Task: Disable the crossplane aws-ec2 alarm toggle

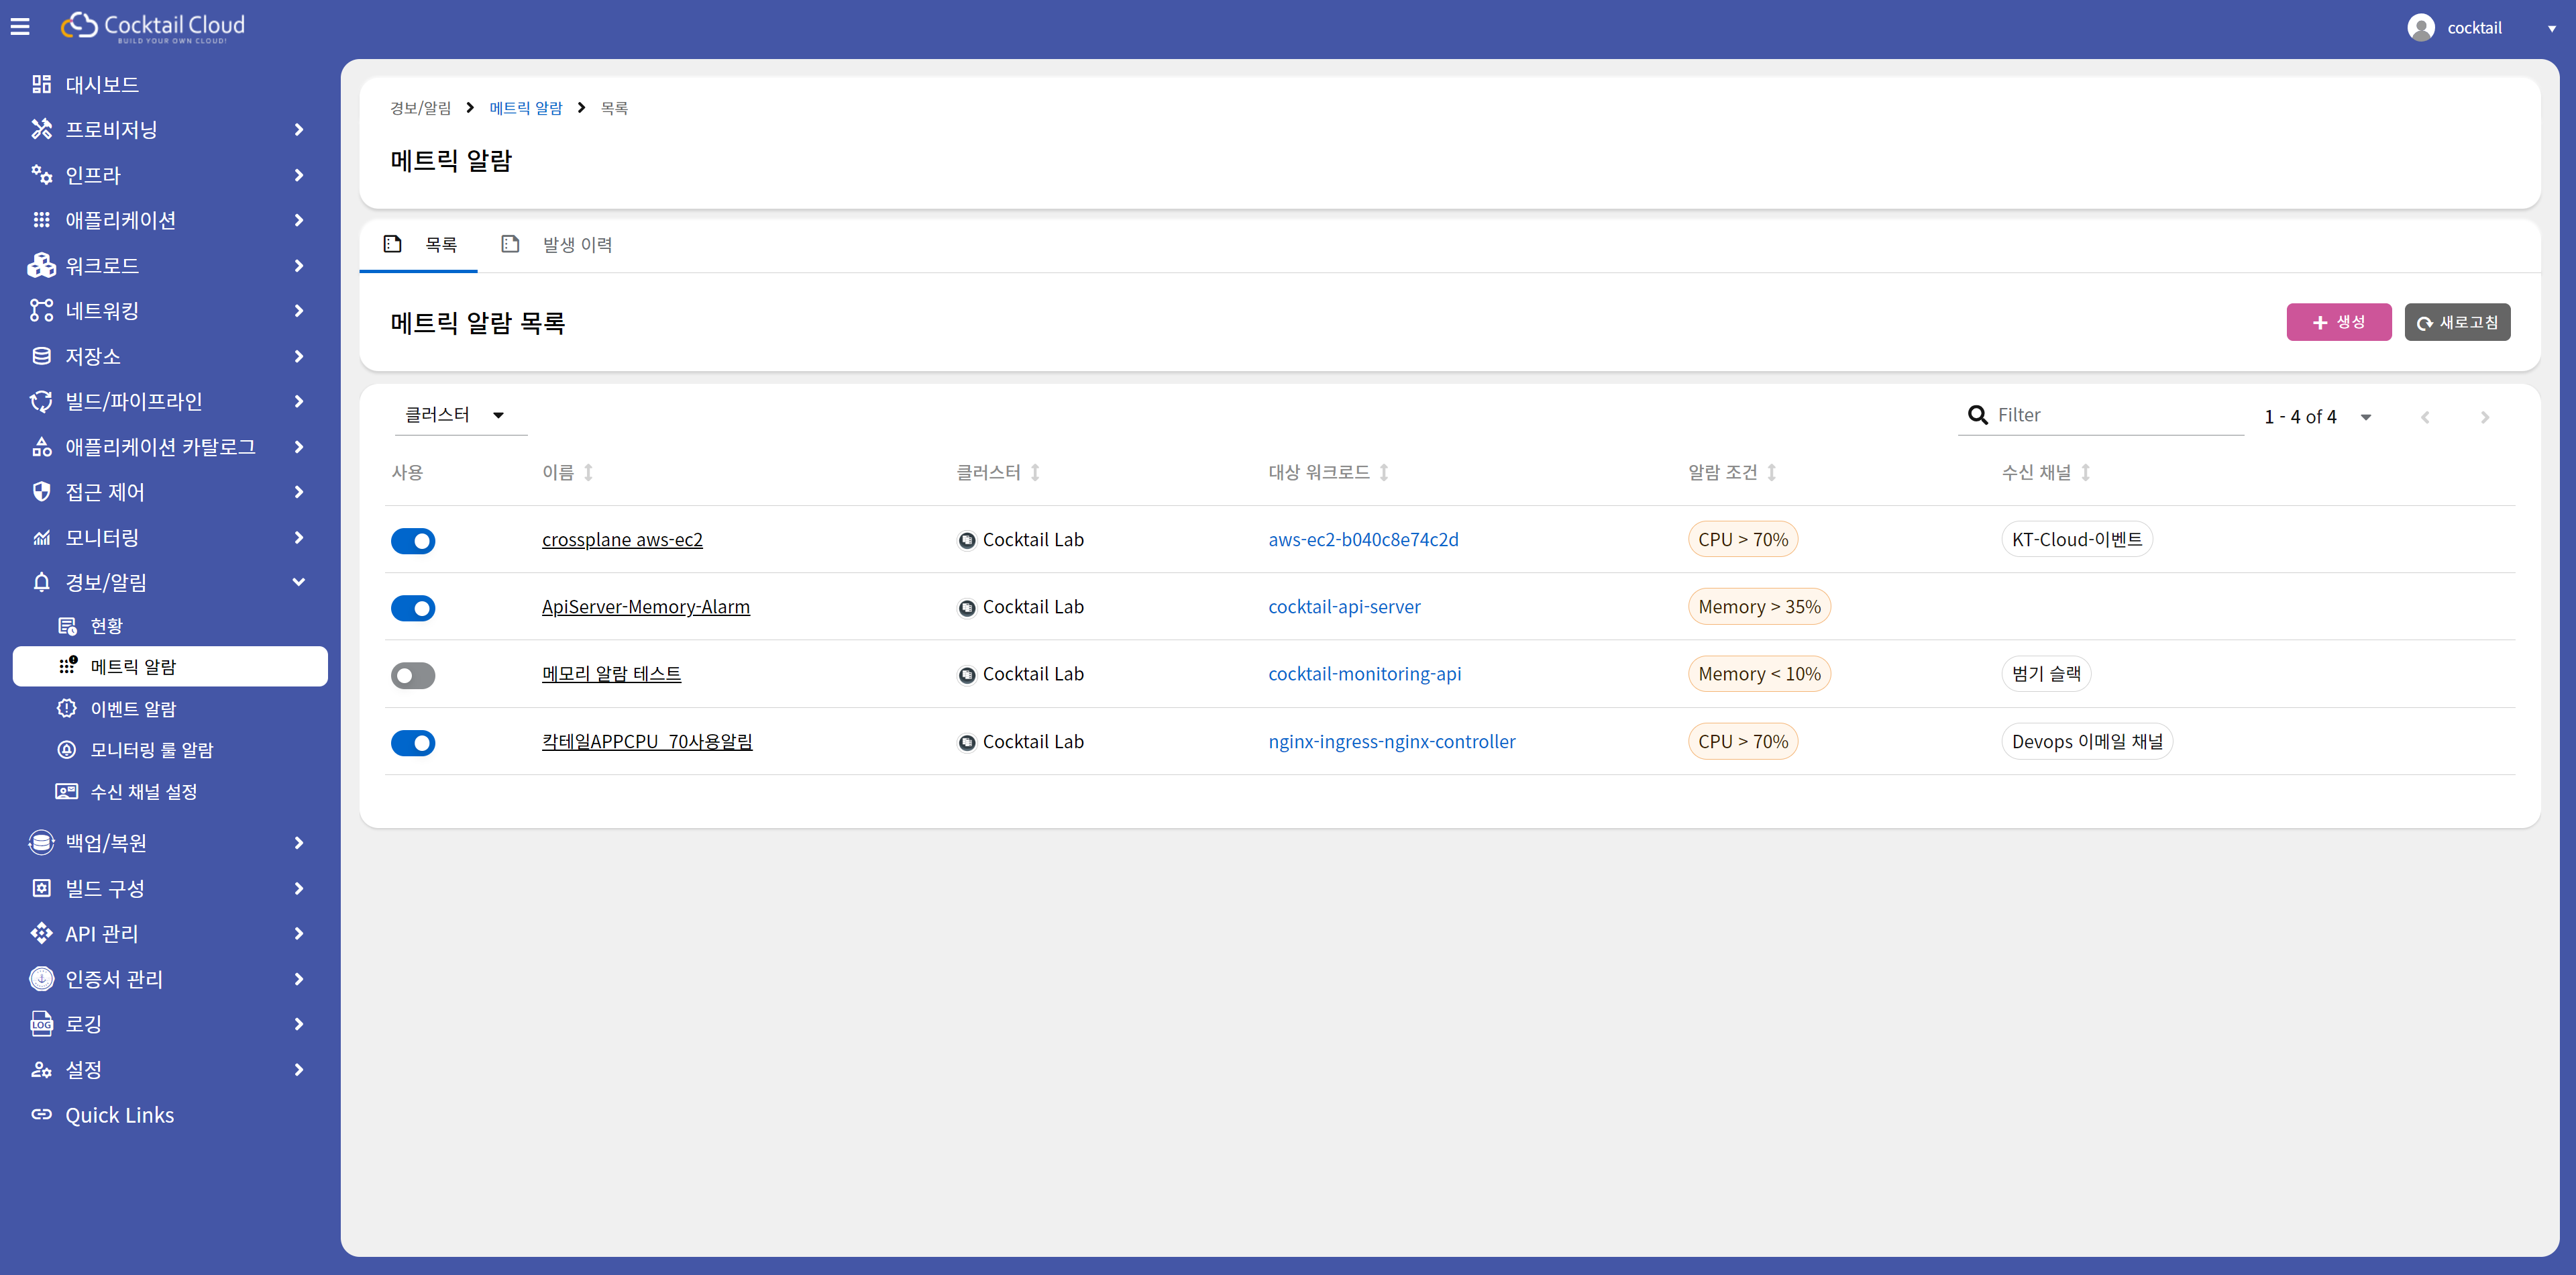Action: click(413, 541)
